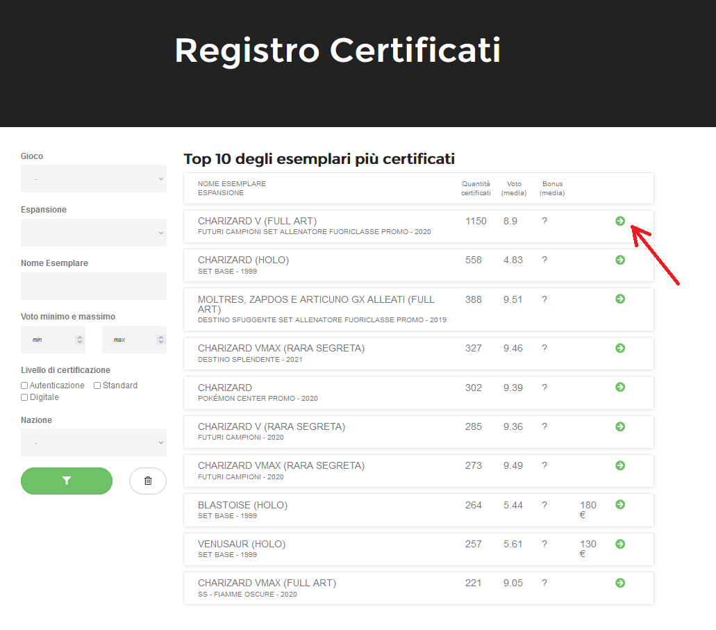Select DESTINO SPLENDENTE - 2021 subtitle
Viewport: 716px width, 630px height.
[250, 360]
